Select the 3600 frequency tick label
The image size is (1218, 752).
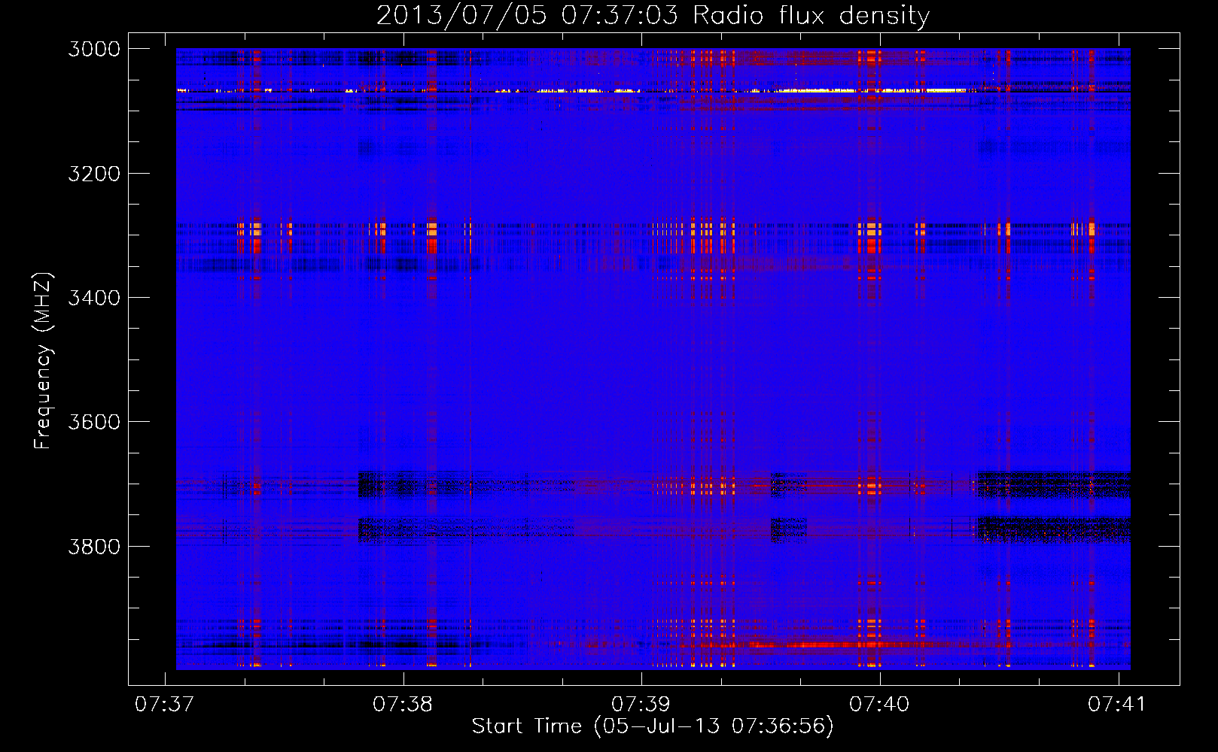pos(94,422)
